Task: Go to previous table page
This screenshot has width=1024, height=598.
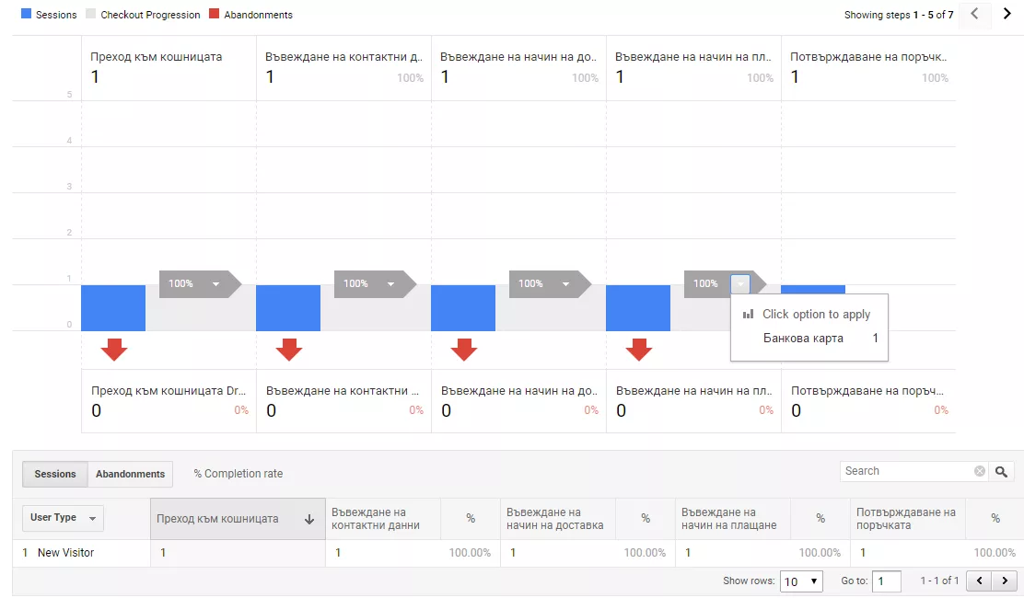Action: pyautogui.click(x=980, y=581)
